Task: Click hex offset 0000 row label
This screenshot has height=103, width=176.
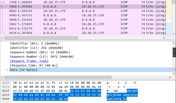Action: (x=5, y=83)
